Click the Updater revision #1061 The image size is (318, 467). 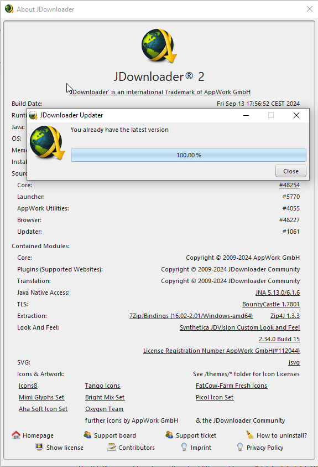291,232
